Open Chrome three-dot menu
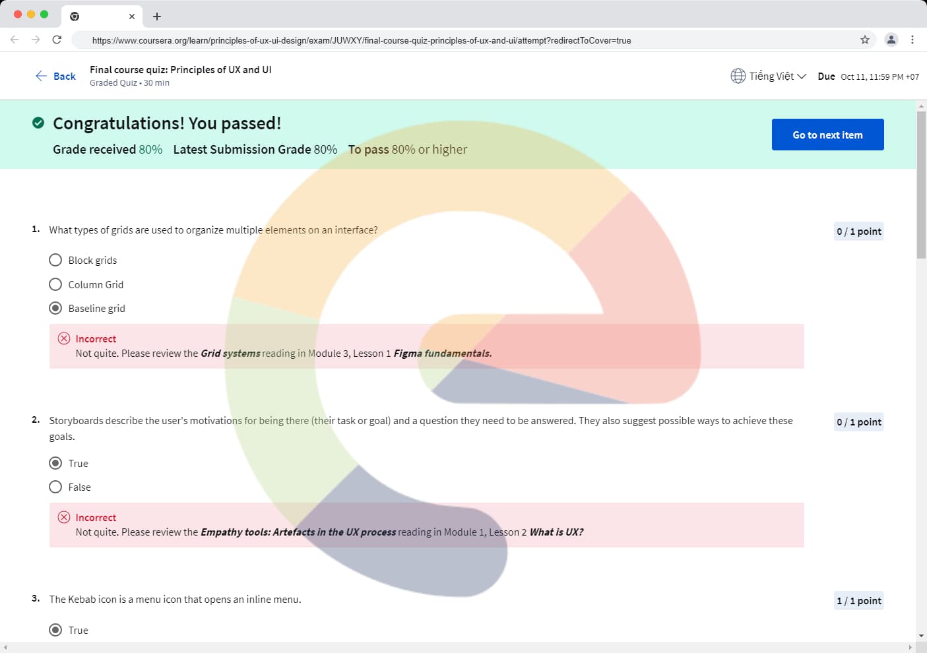 click(912, 40)
